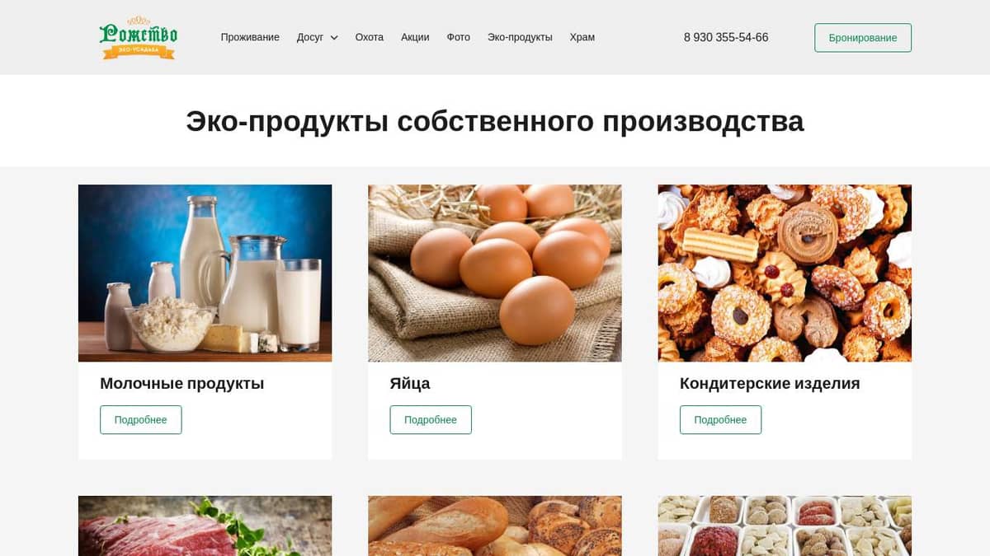The height and width of the screenshot is (556, 990).
Task: Click Подробнее under Молочные продукты
Action: (141, 420)
